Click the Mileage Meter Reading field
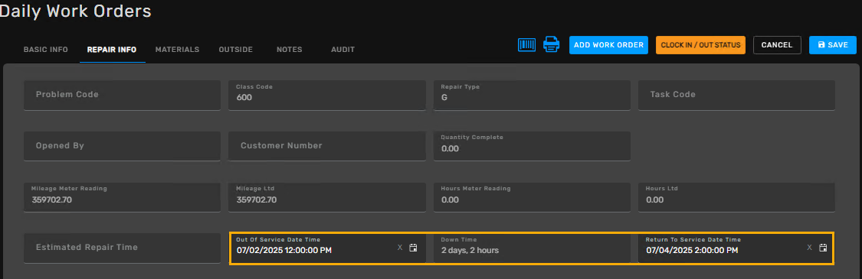Image resolution: width=862 pixels, height=279 pixels. point(122,196)
